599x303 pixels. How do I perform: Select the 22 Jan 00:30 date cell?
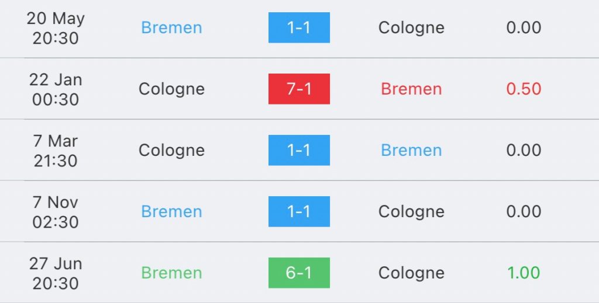pyautogui.click(x=56, y=89)
